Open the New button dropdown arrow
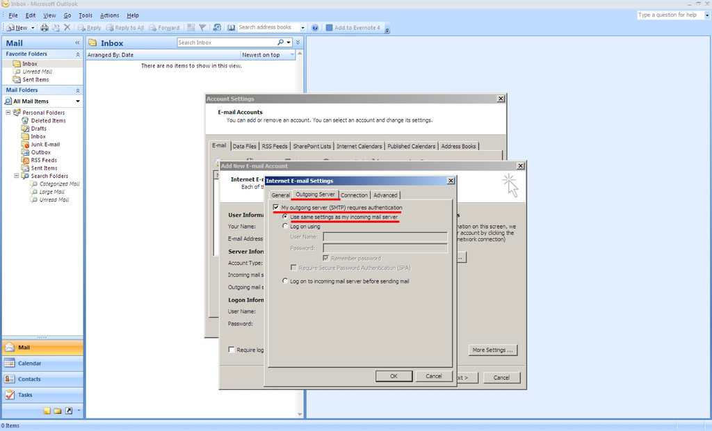 pyautogui.click(x=33, y=28)
